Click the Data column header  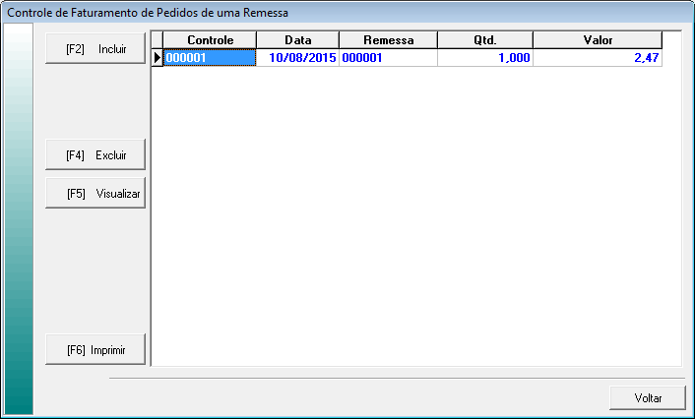(297, 39)
